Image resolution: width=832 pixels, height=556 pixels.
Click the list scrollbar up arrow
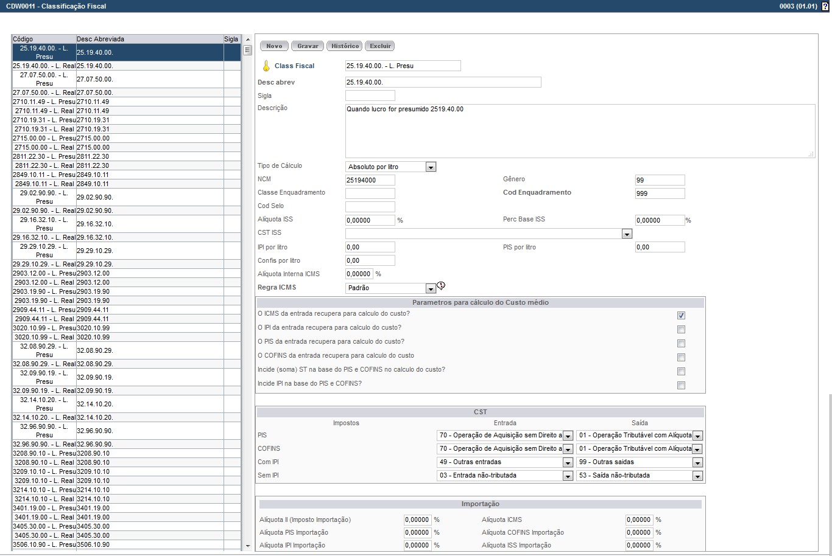(x=247, y=40)
